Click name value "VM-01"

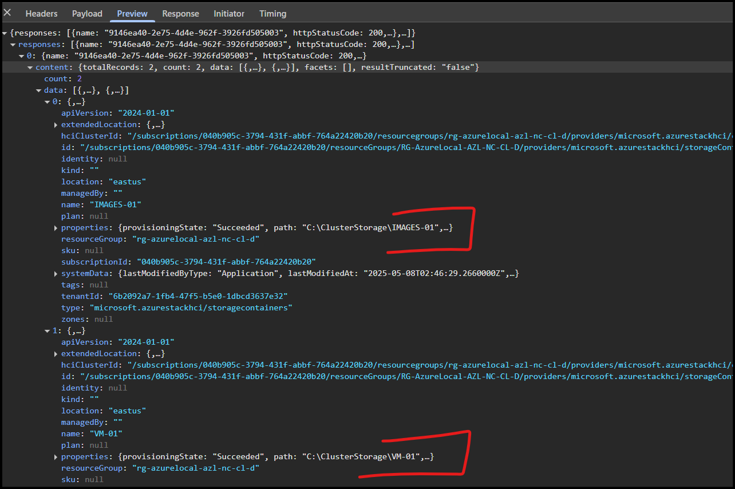(106, 434)
